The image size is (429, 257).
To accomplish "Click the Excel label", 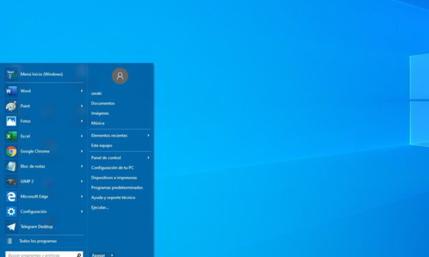I will [x=25, y=136].
